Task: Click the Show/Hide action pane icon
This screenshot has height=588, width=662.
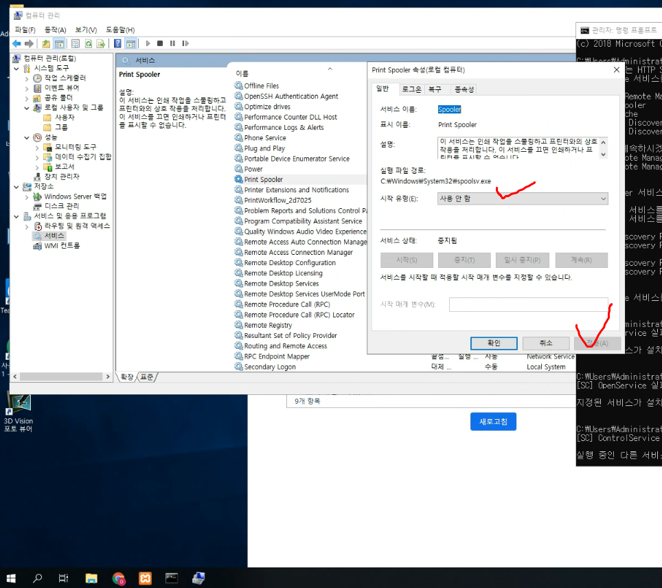Action: (x=131, y=43)
